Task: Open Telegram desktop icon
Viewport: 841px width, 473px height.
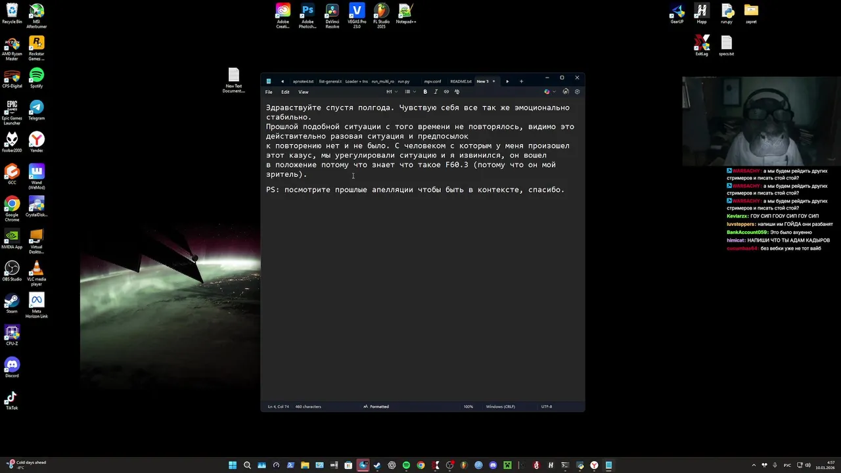Action: (37, 110)
